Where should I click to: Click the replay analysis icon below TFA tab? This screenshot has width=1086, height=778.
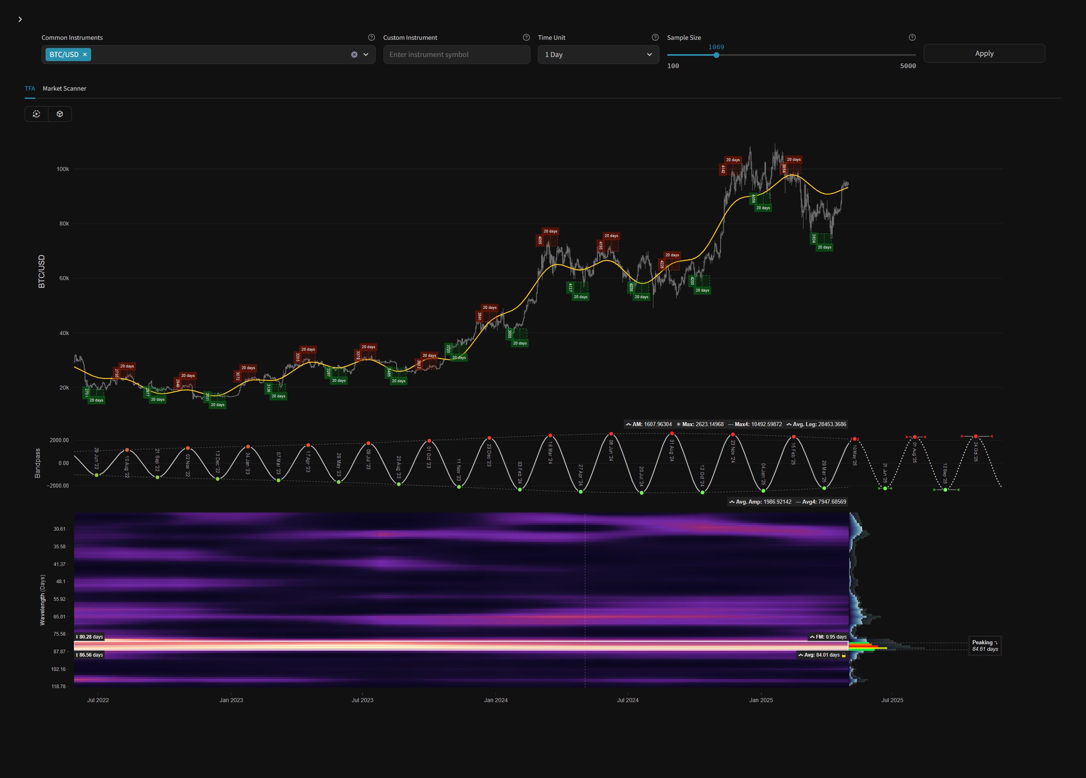[37, 114]
